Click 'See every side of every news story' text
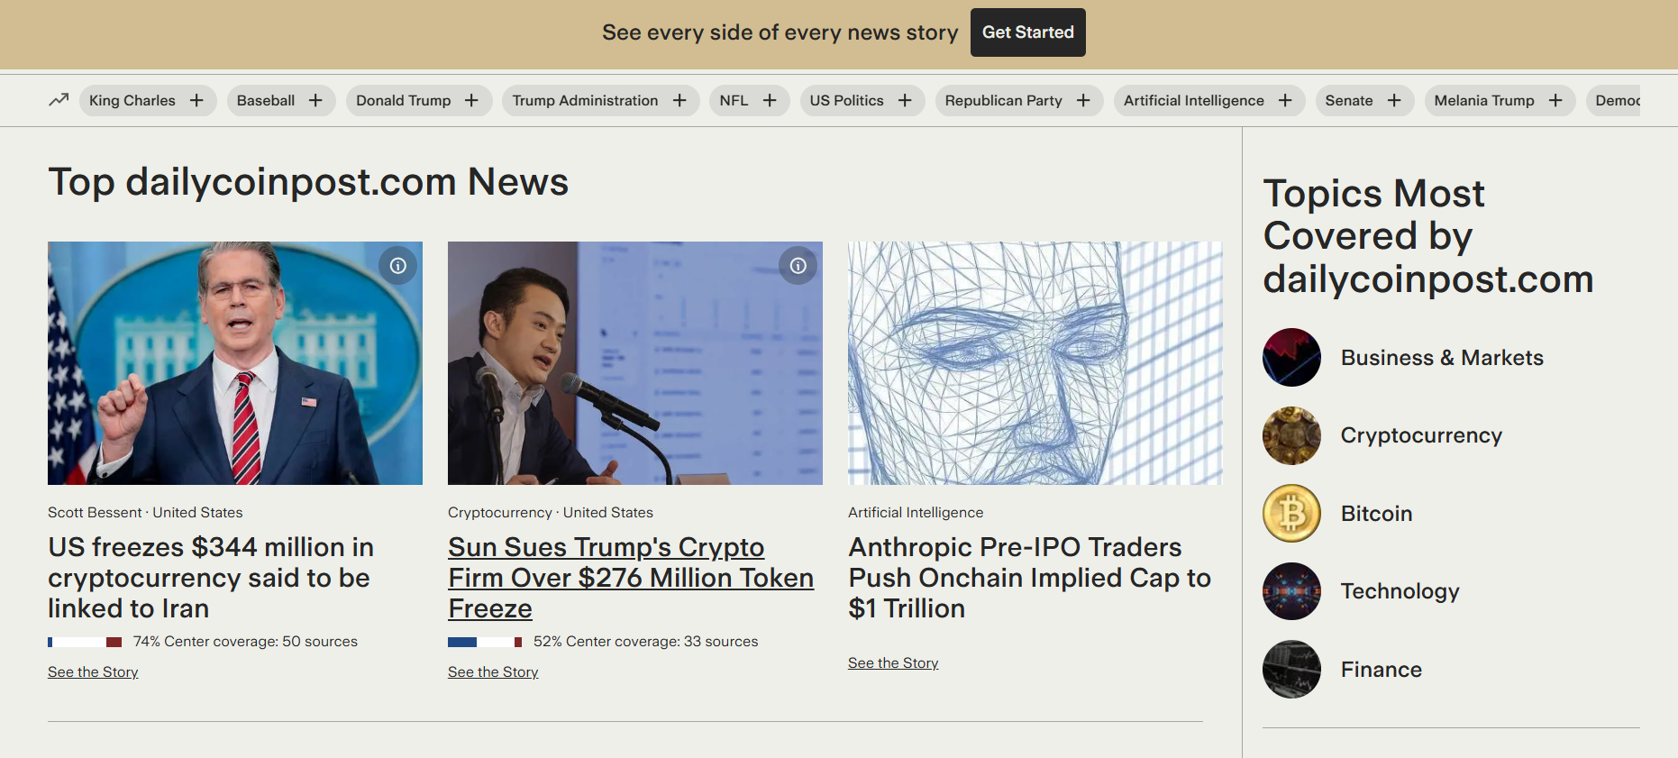The height and width of the screenshot is (758, 1678). pos(780,32)
